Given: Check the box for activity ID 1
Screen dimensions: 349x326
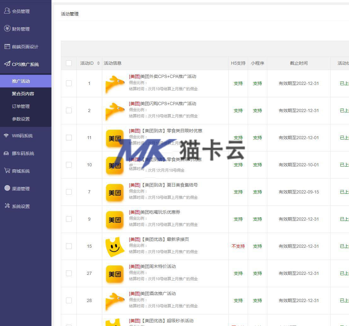Looking at the screenshot, I should click(x=69, y=83).
